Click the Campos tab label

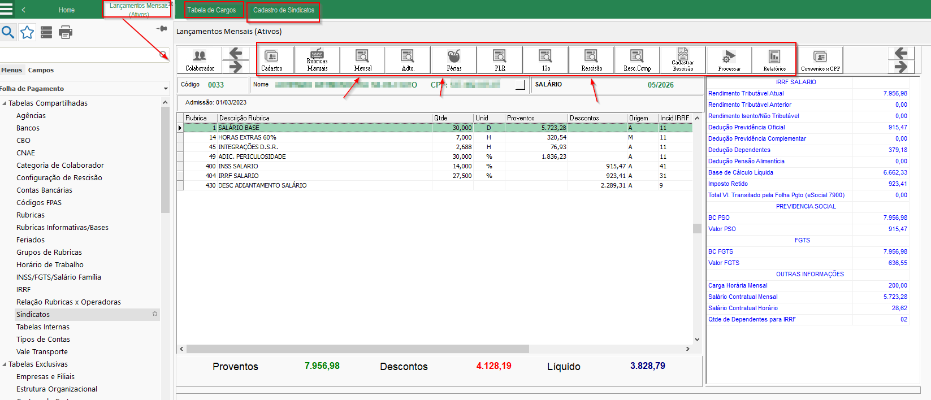coord(41,70)
